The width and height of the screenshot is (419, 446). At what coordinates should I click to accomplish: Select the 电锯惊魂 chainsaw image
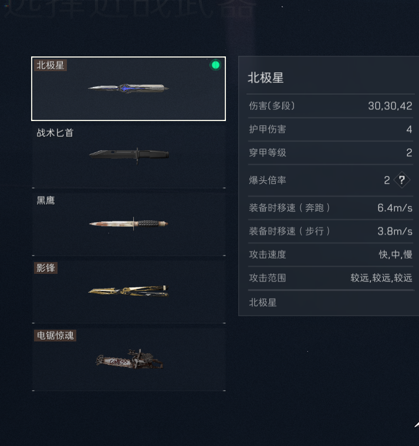click(129, 360)
